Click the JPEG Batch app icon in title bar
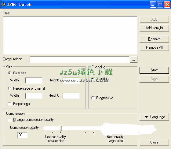 pyautogui.click(x=3, y=5)
